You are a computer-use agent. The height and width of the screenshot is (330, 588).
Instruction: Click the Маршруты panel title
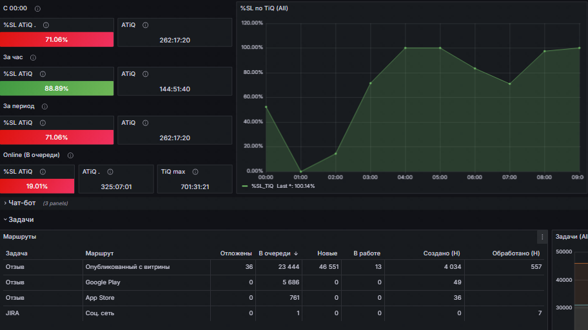[x=19, y=237]
